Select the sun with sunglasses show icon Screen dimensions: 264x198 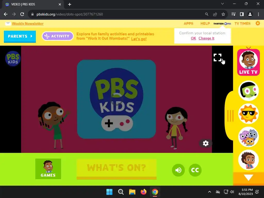[249, 114]
